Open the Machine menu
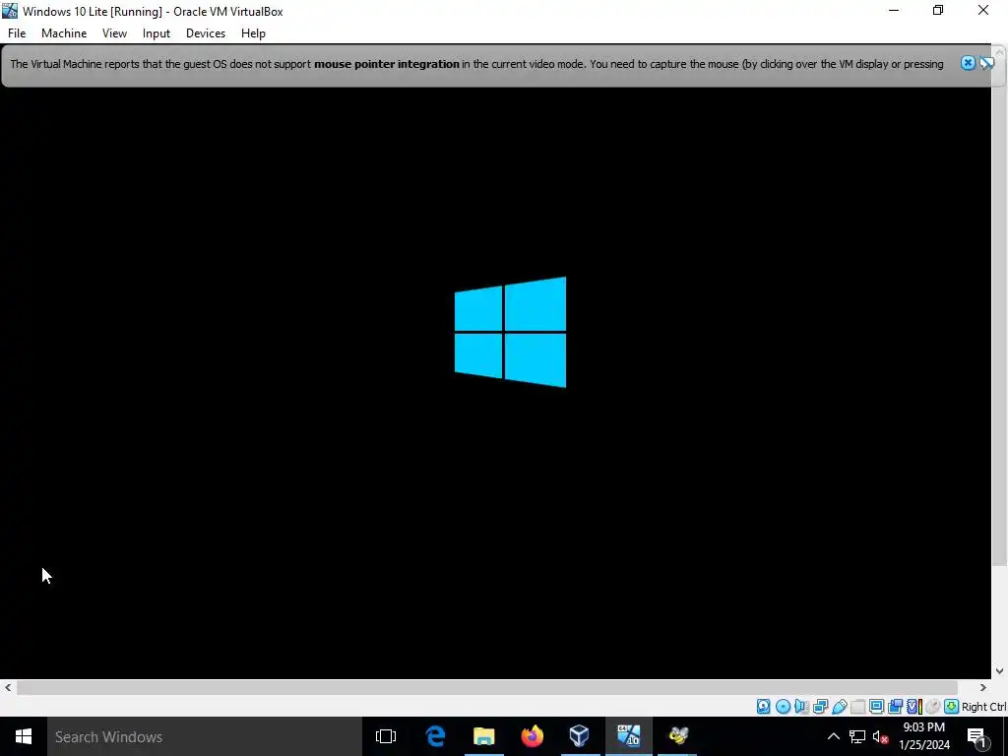Screen dimensions: 1008x756 pyautogui.click(x=64, y=33)
